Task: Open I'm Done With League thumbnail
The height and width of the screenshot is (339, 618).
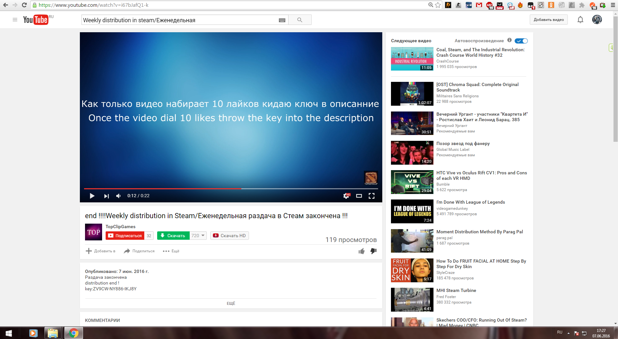Action: tap(412, 211)
